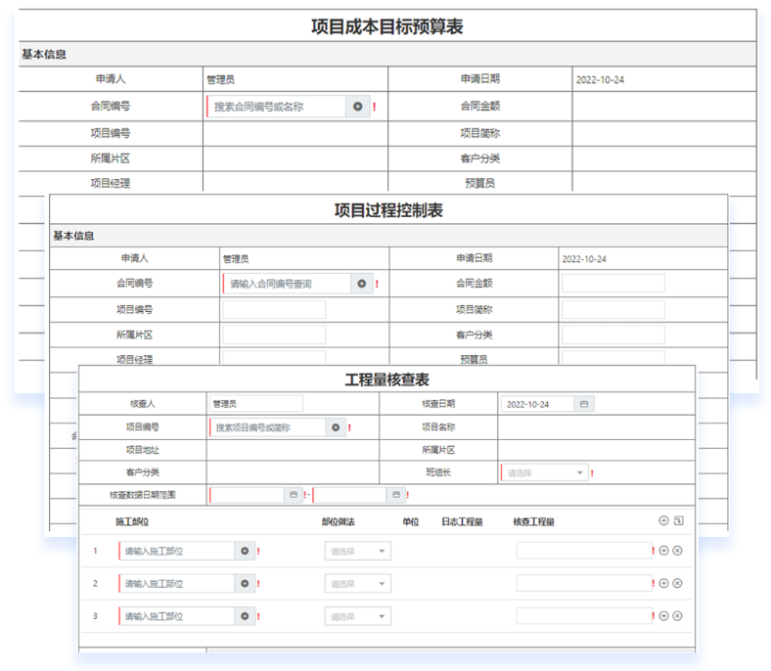Click the 项目编号 input in 项目过程控制表
Viewport: 771px width, 671px height.
pyautogui.click(x=274, y=309)
